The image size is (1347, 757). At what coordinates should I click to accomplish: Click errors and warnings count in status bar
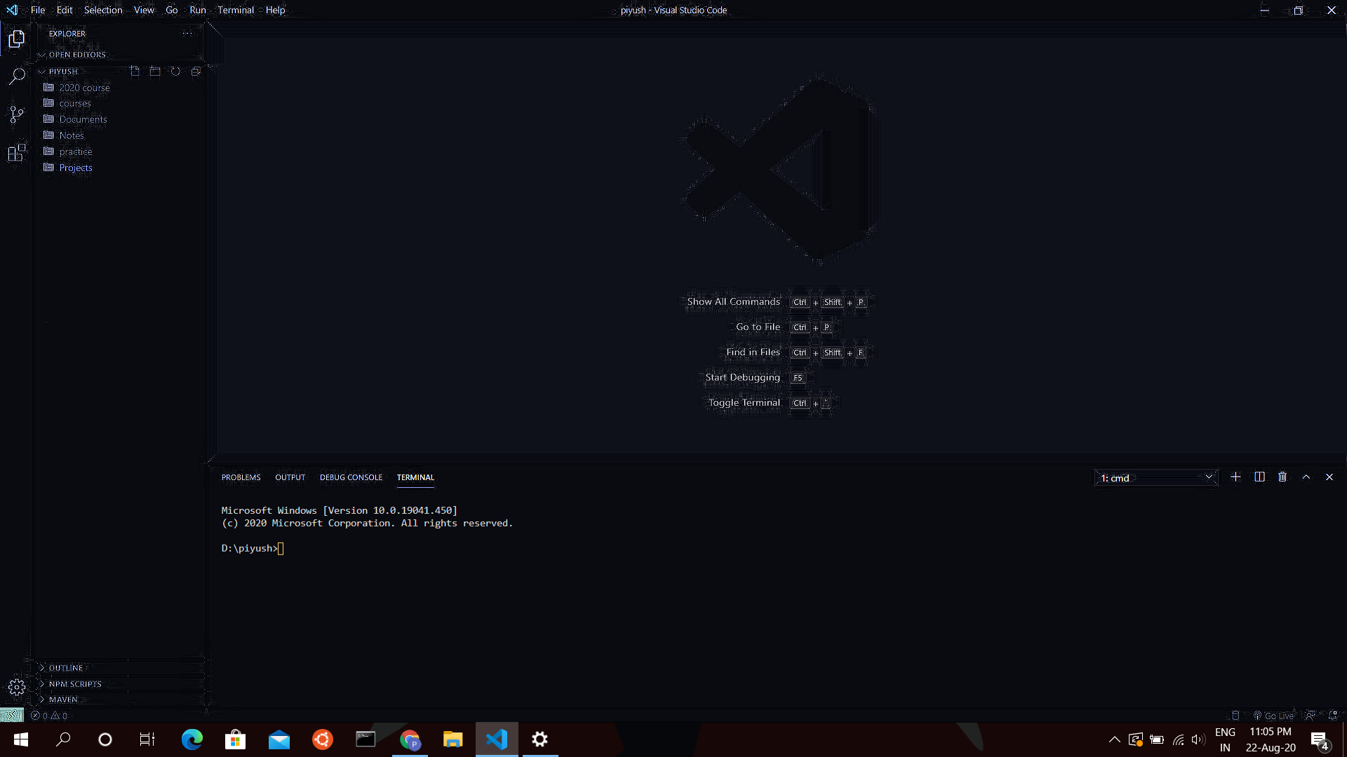coord(49,716)
